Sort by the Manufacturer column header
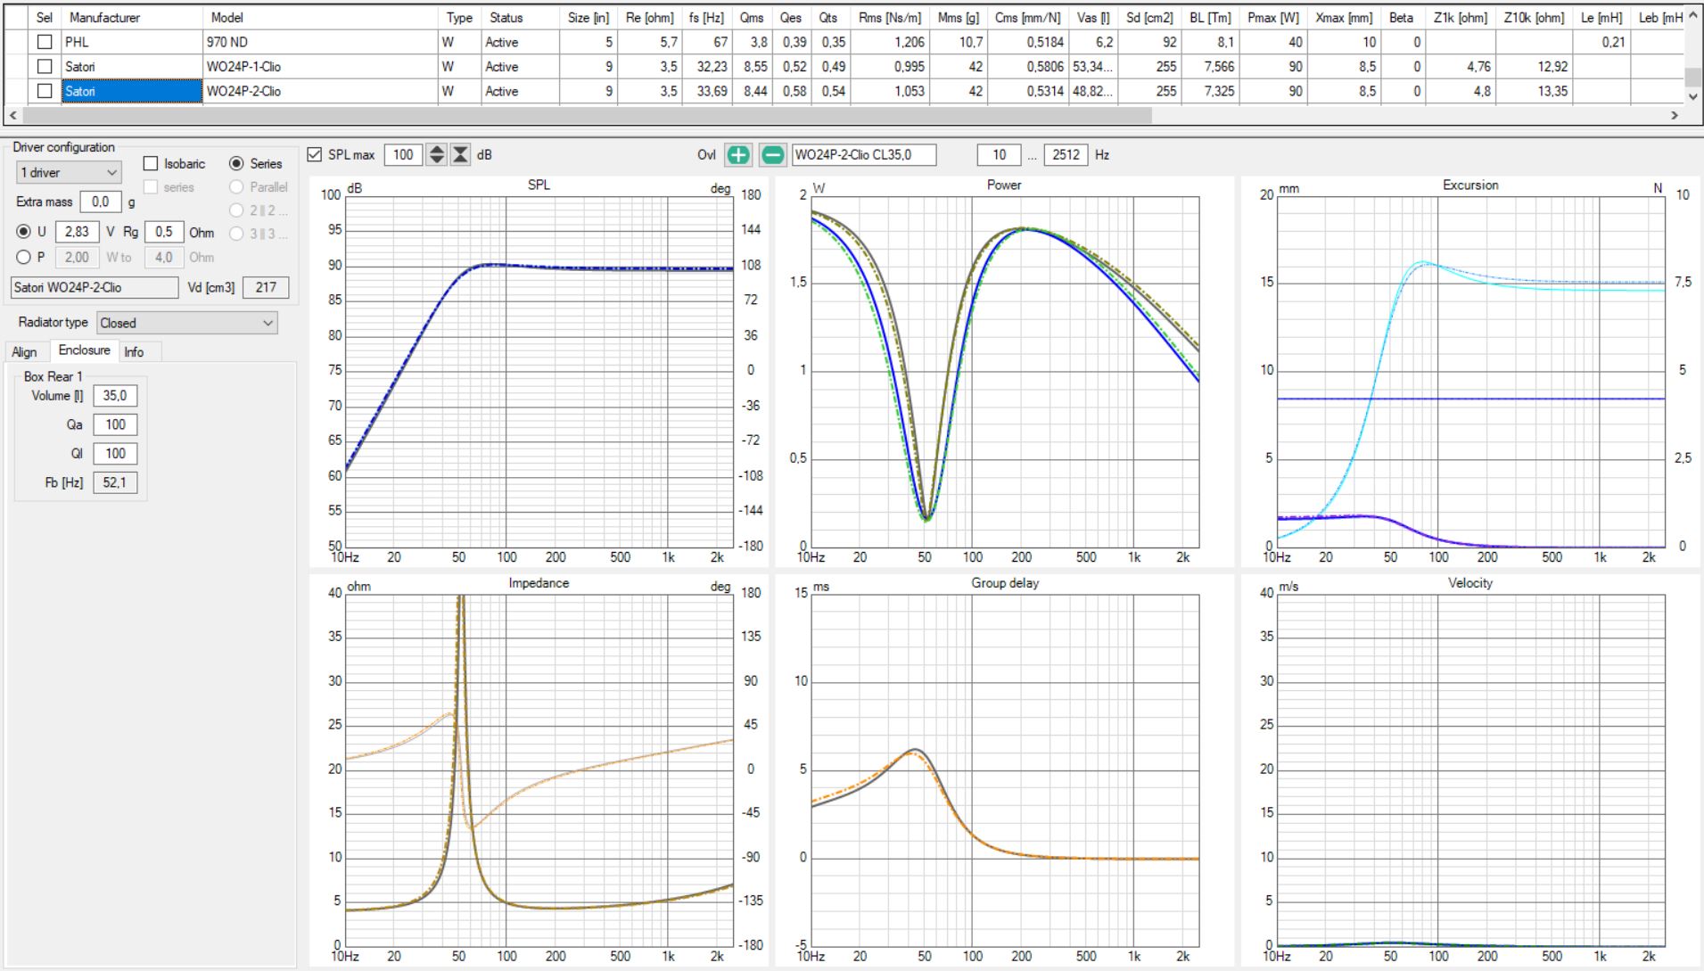 104,18
